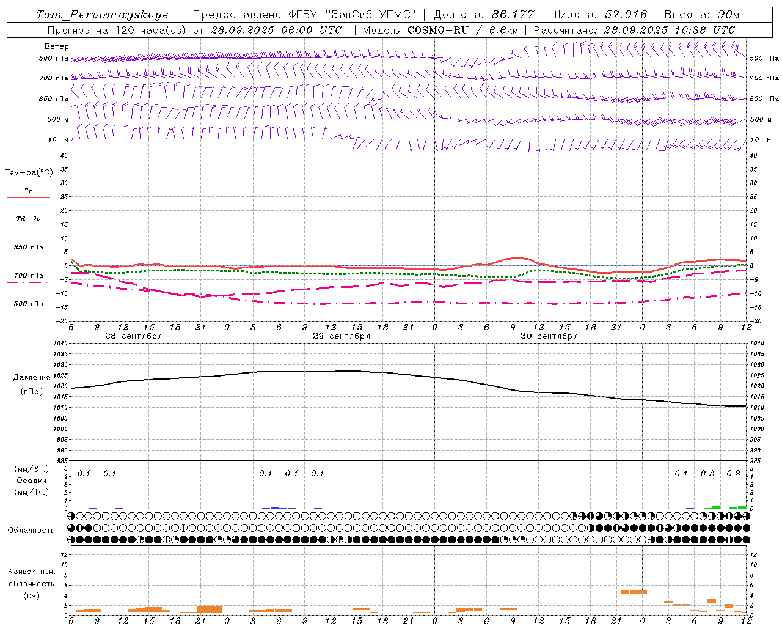
Task: Click the model name COSMO-RU / 6.6км
Action: tap(464, 30)
